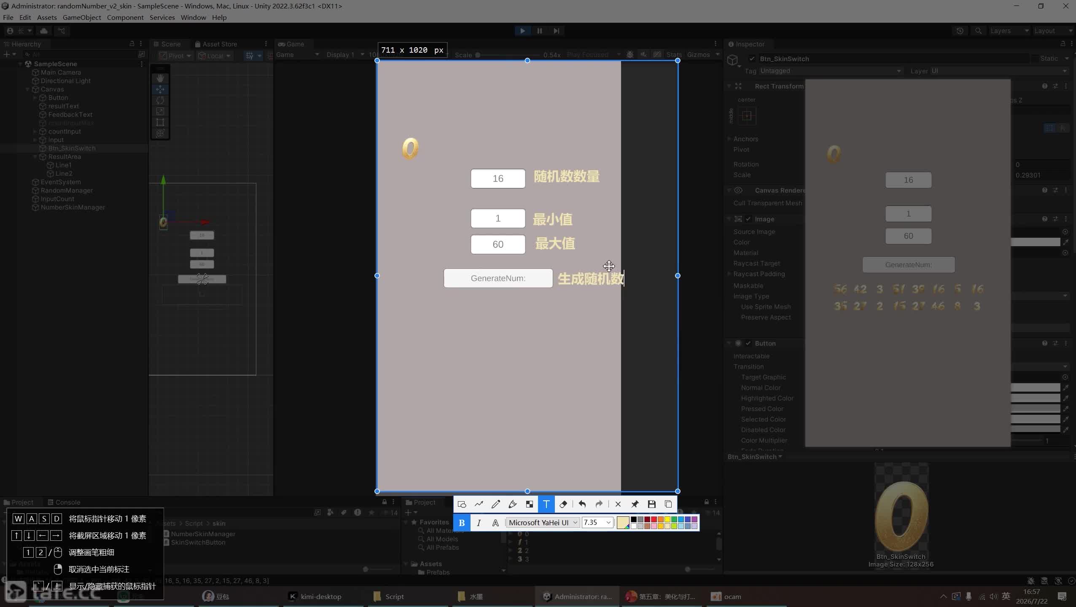Select the polyline arrow annotation tool

tap(479, 504)
